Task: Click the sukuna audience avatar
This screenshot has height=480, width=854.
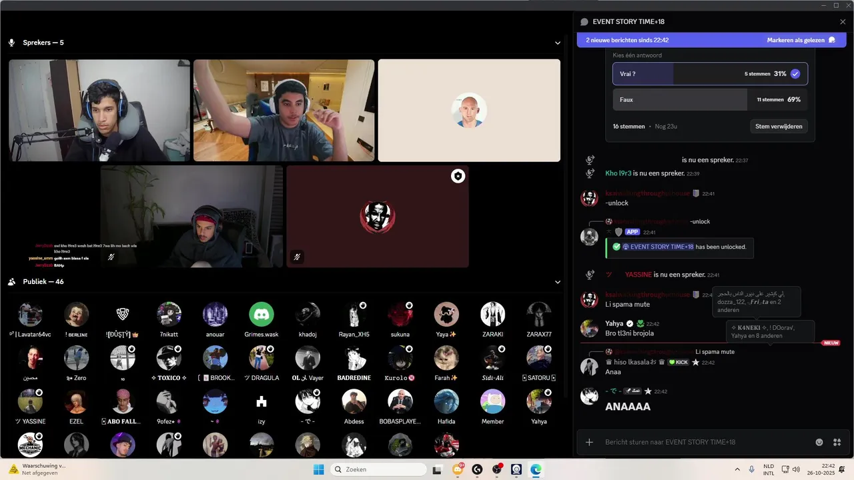Action: point(400,314)
